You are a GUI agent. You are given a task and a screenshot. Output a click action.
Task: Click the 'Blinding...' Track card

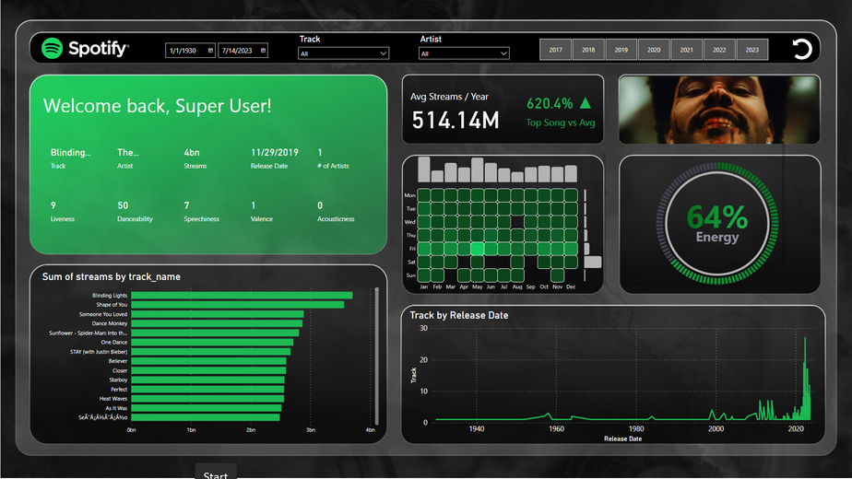pos(71,158)
